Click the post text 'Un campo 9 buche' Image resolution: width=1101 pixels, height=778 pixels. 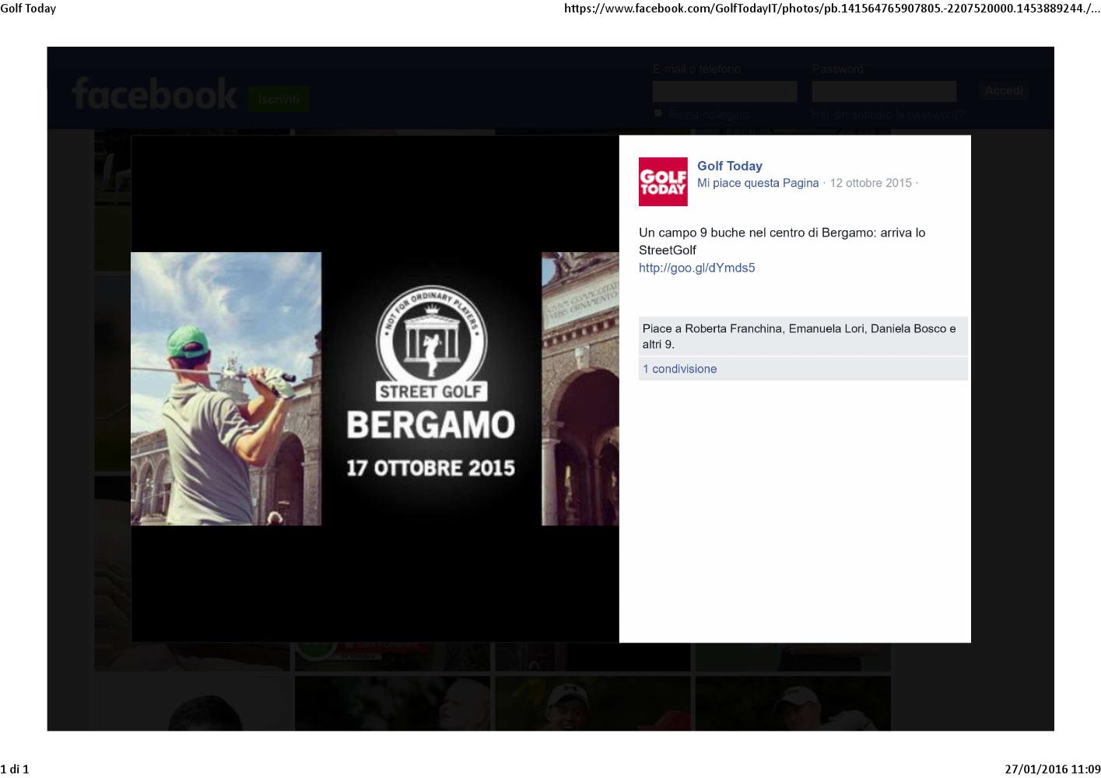(x=782, y=241)
